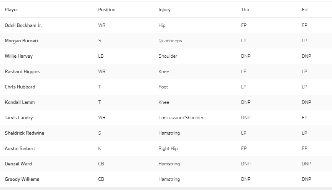Select Sheldrick Redwine in the table
Image resolution: width=332 pixels, height=190 pixels.
click(25, 133)
